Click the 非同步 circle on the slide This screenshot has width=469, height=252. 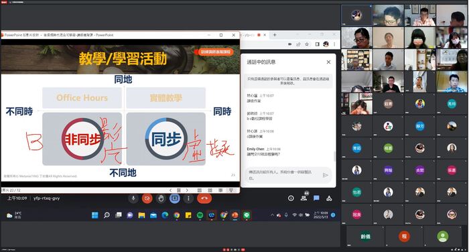pos(82,139)
